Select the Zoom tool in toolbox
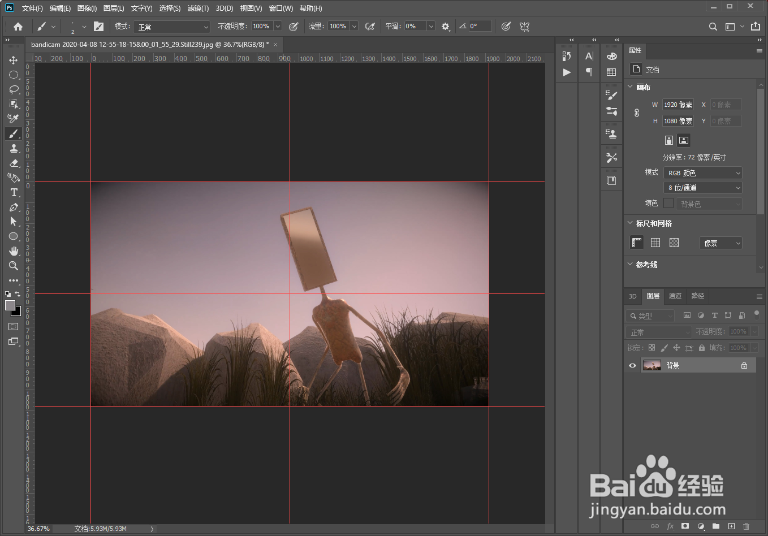Screen dimensions: 768x536 14,266
